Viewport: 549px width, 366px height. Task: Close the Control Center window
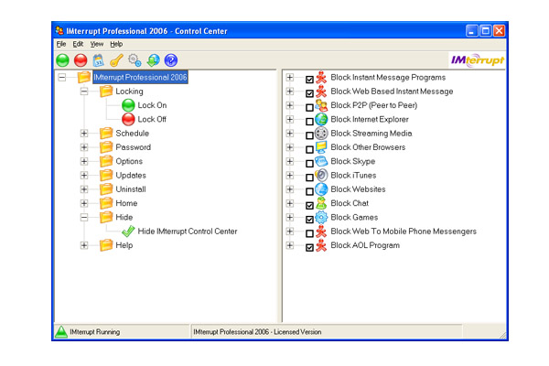(x=499, y=31)
